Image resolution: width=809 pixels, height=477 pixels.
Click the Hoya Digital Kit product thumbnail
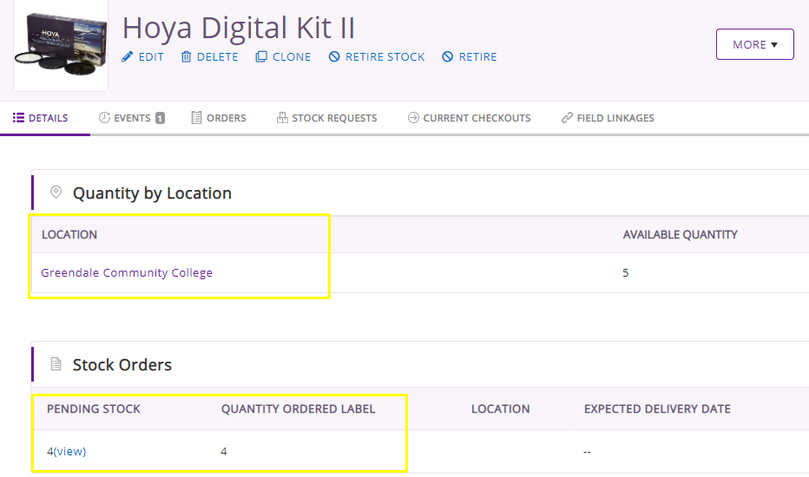coord(61,45)
